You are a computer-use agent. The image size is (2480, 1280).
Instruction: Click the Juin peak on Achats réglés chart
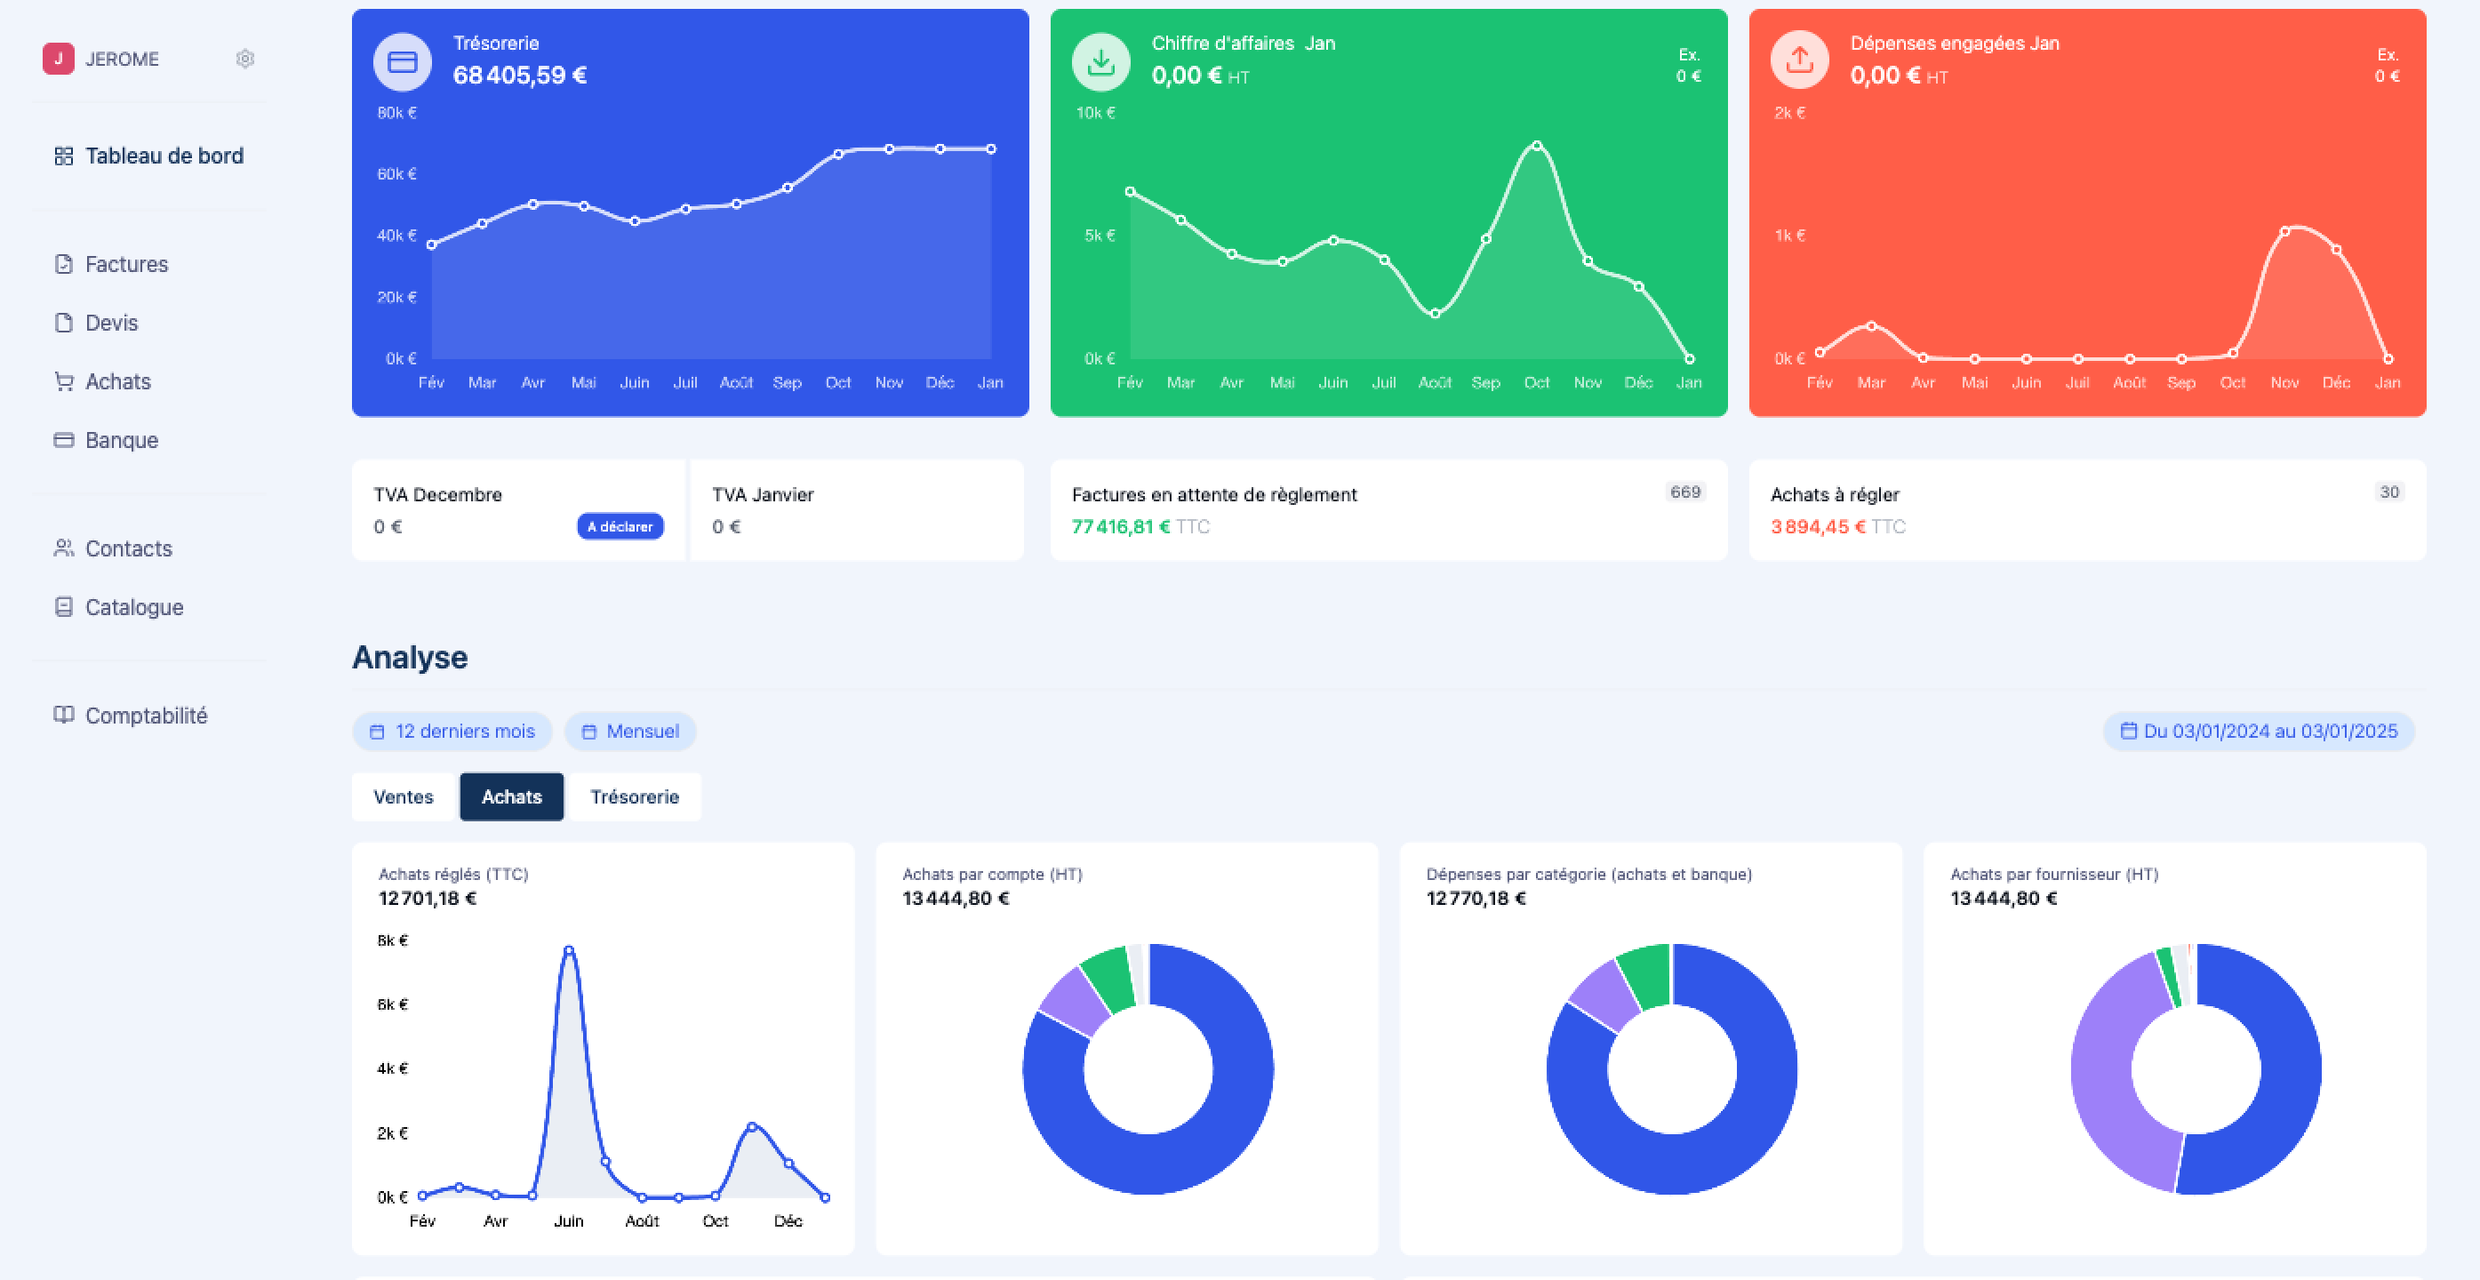point(569,951)
